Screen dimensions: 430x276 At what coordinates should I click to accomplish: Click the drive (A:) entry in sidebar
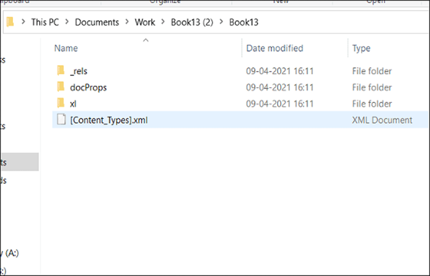click(9, 253)
